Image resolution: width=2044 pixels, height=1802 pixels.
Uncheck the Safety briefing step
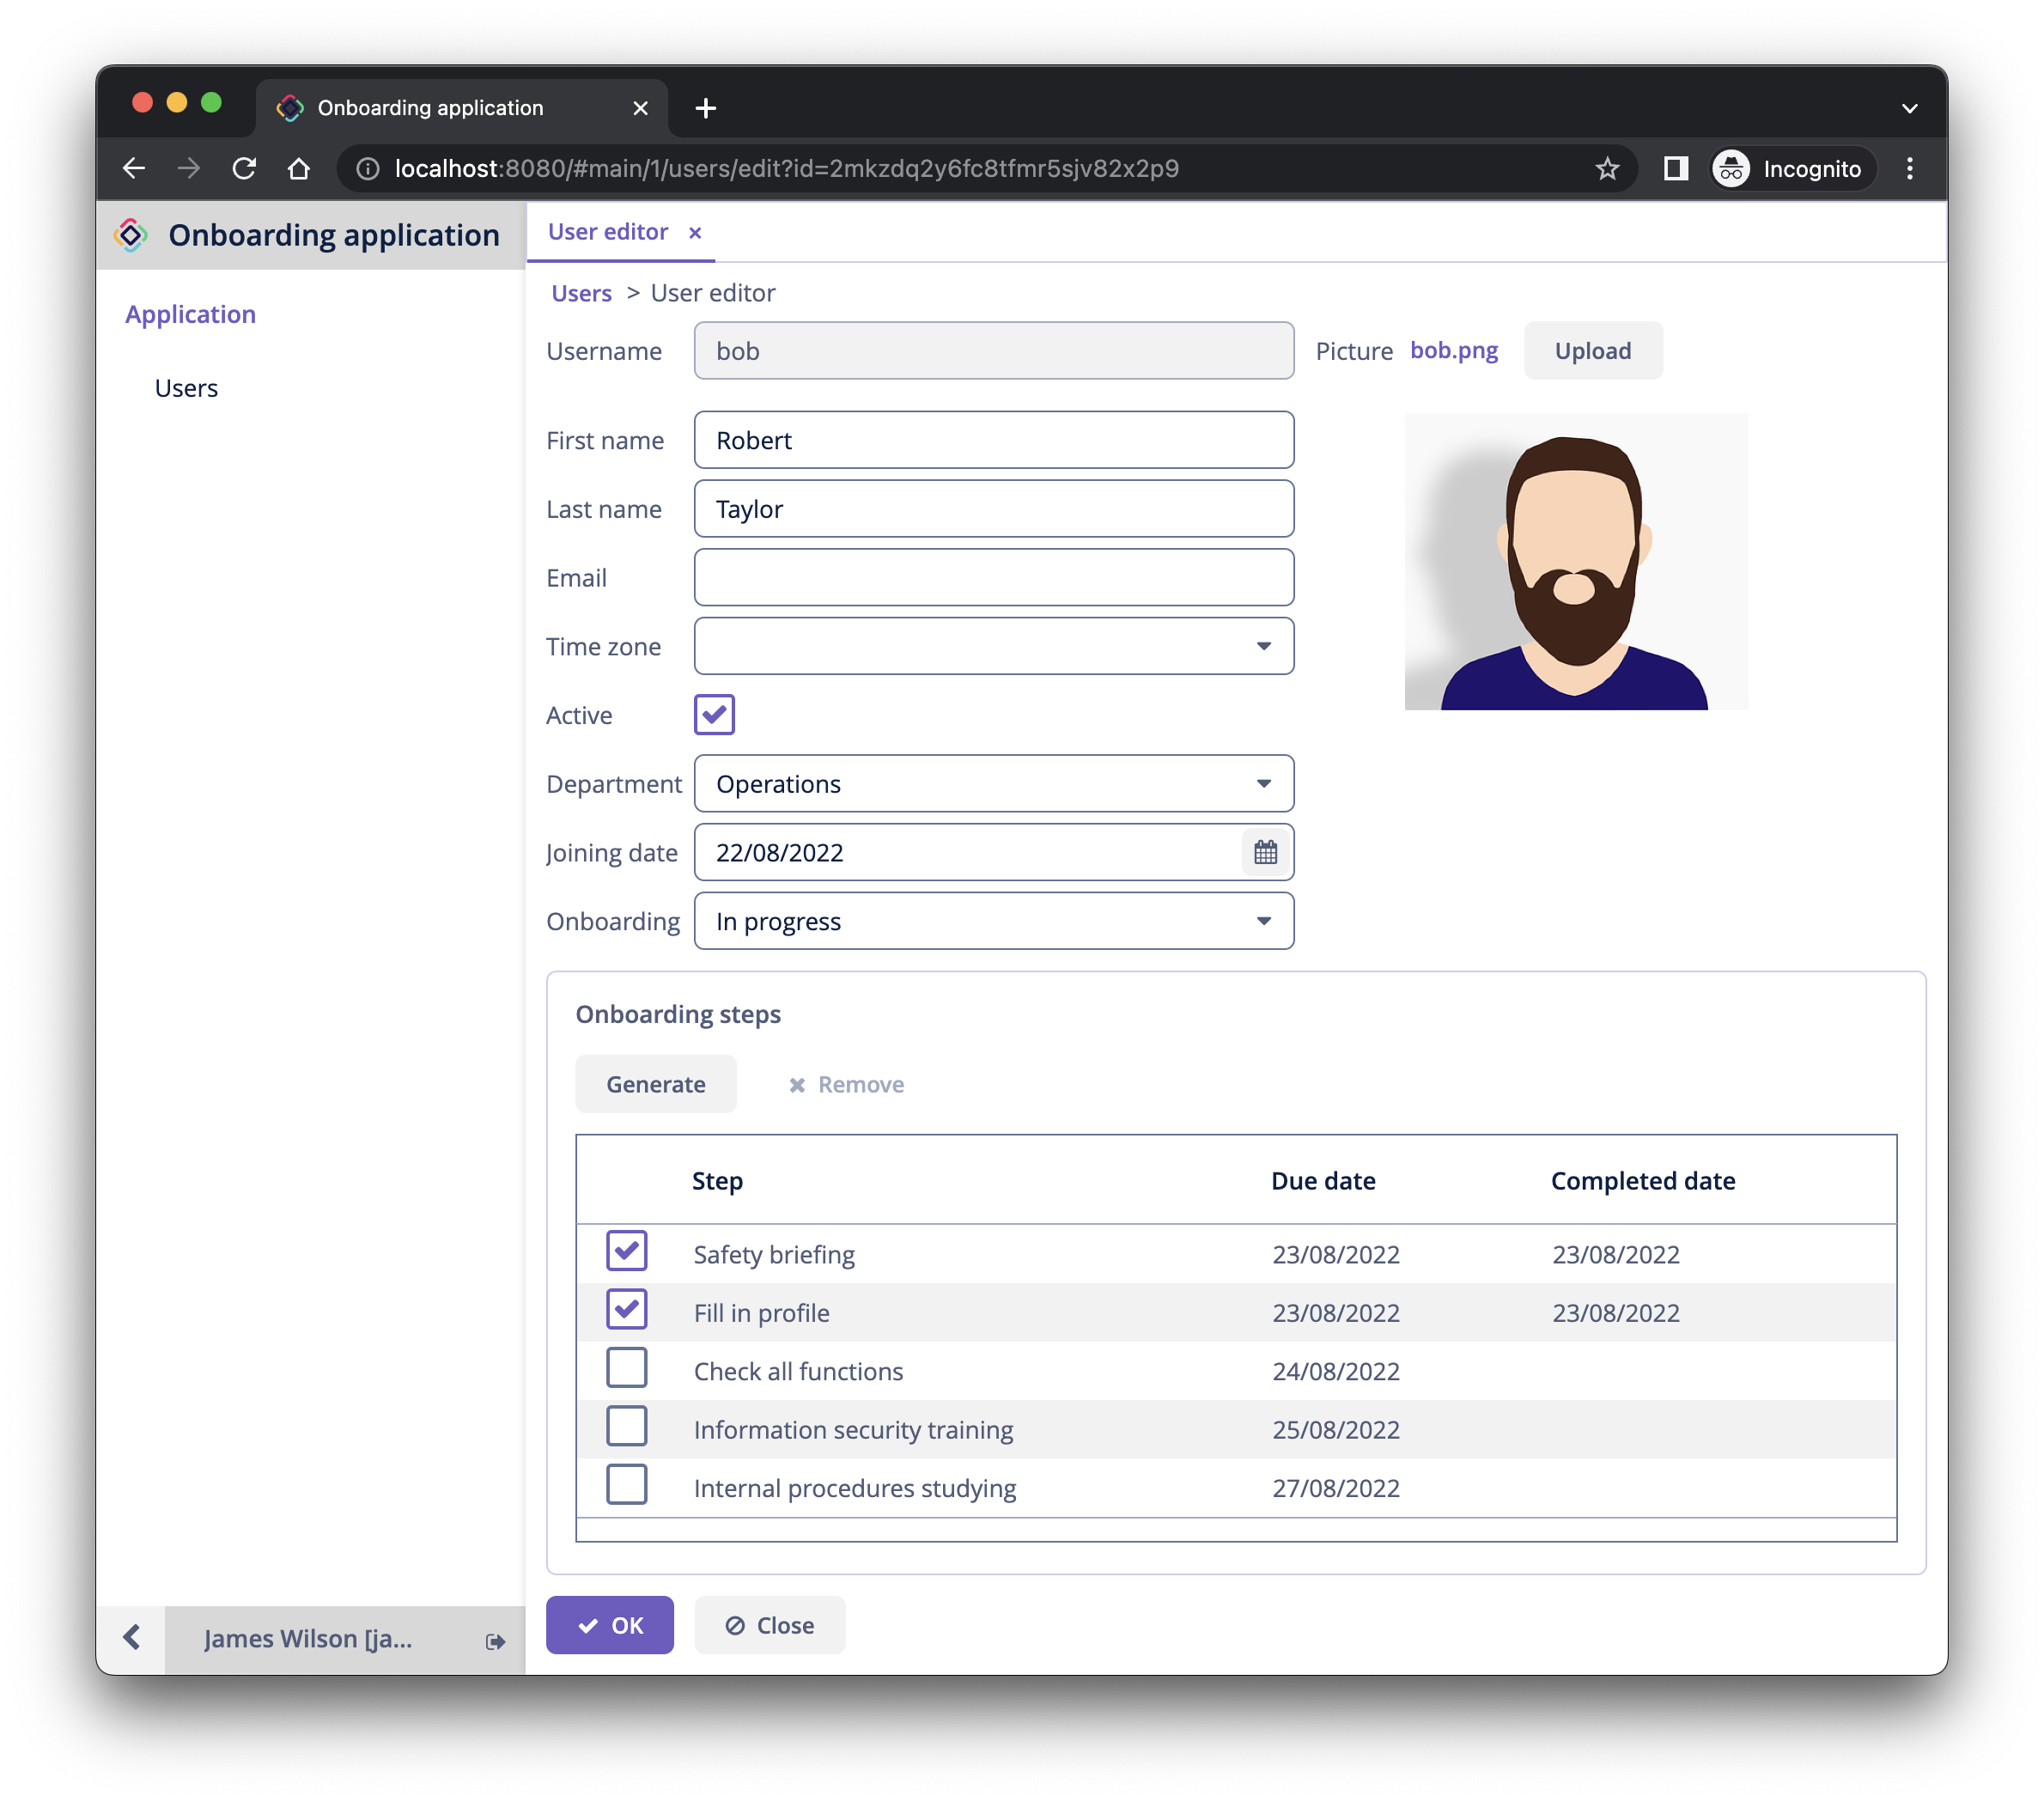point(626,1252)
